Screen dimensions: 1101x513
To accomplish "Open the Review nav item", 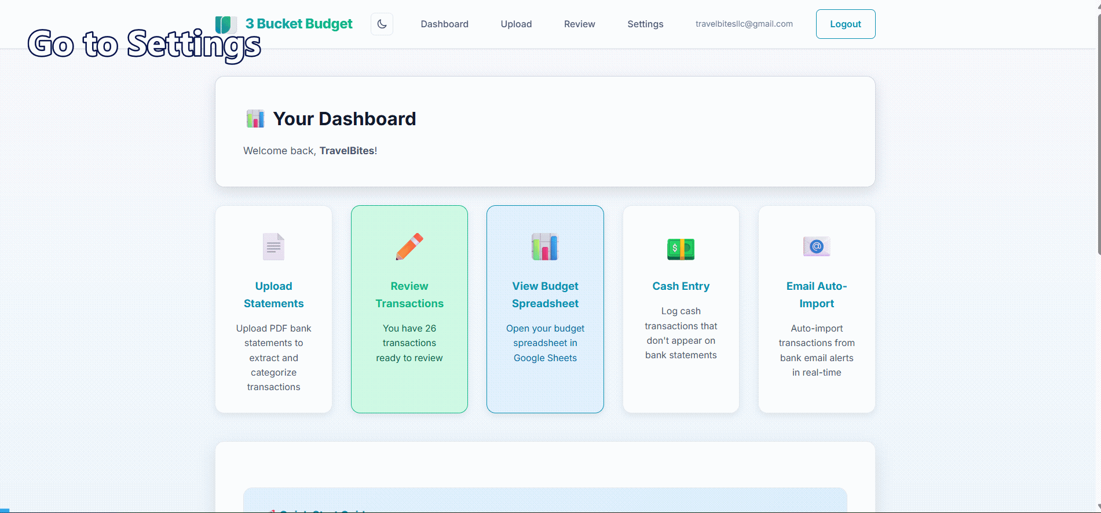I will point(579,24).
